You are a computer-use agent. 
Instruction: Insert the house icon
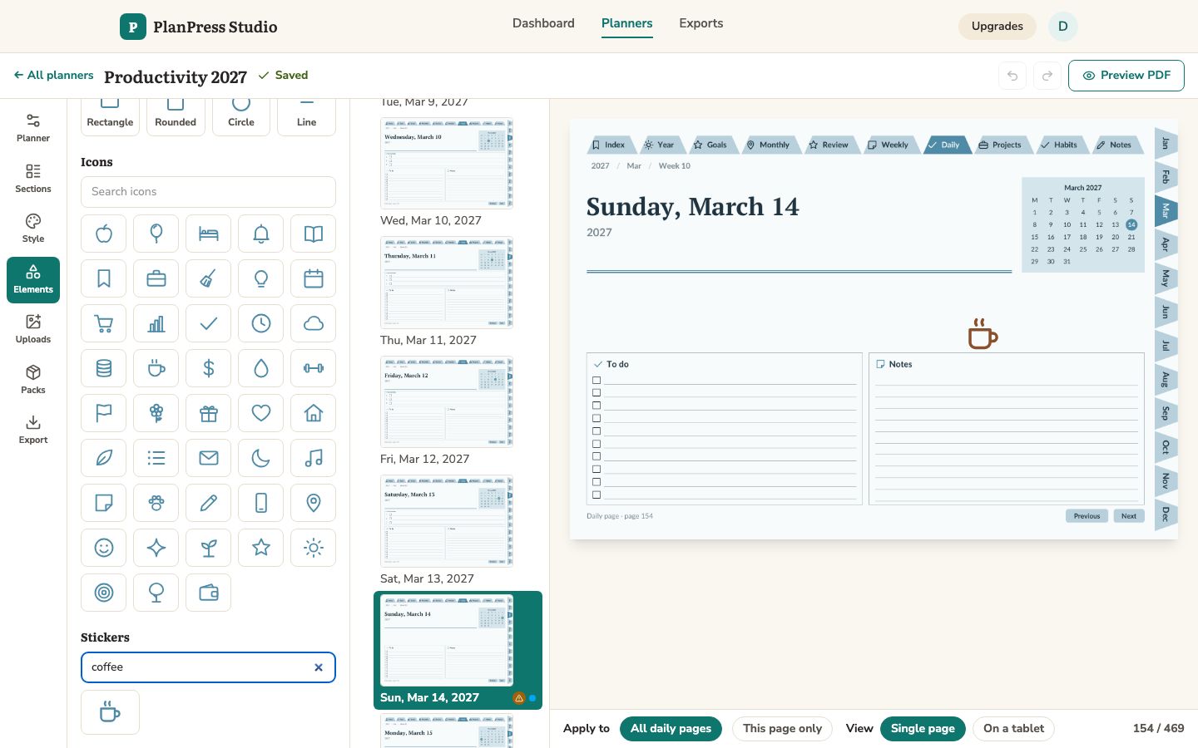coord(314,413)
